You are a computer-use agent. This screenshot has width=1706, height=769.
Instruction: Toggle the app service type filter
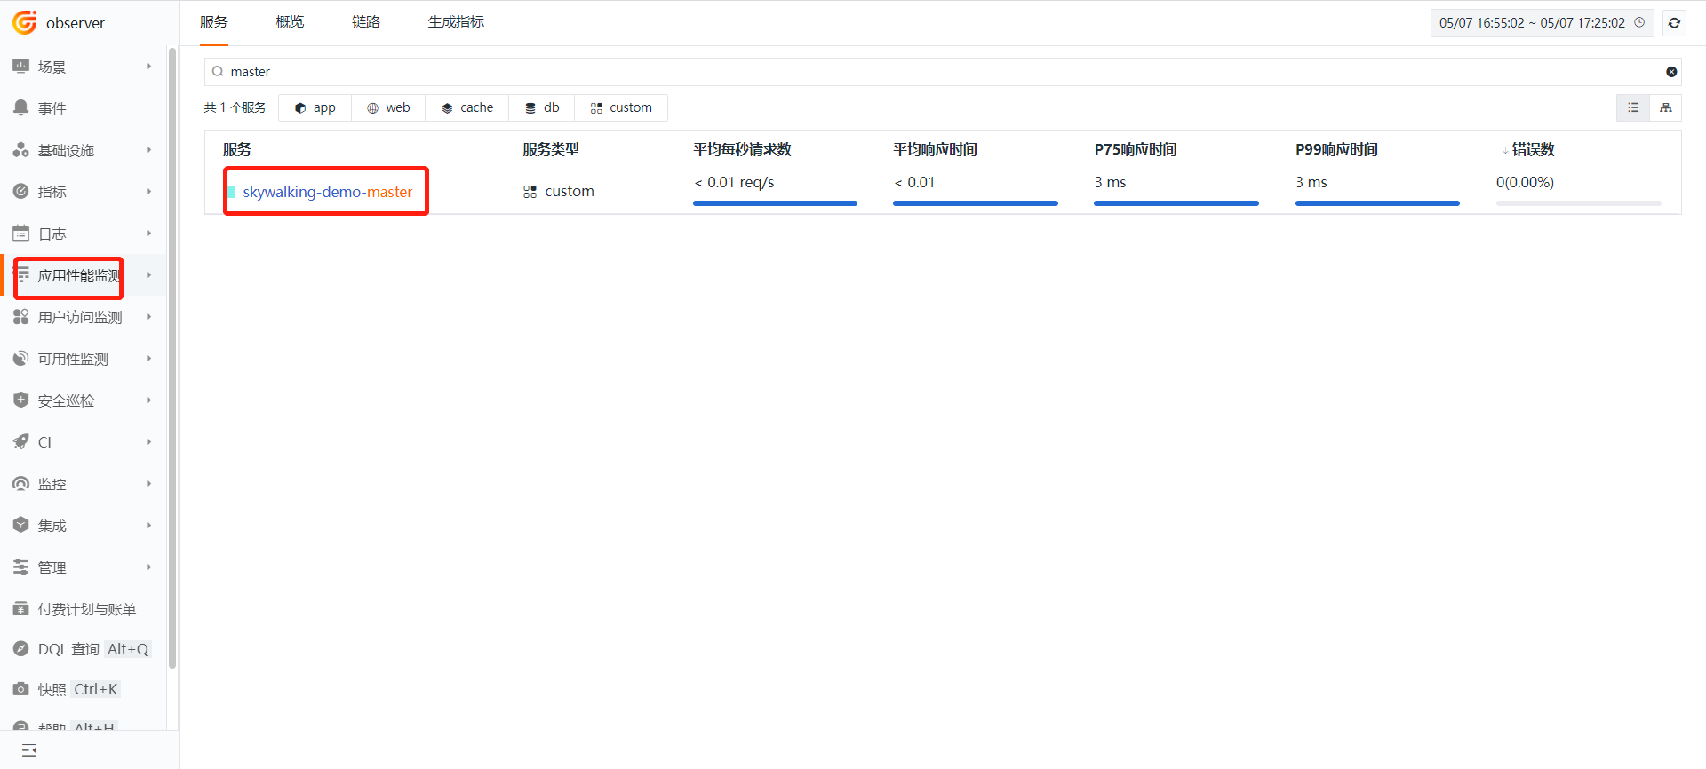(315, 107)
